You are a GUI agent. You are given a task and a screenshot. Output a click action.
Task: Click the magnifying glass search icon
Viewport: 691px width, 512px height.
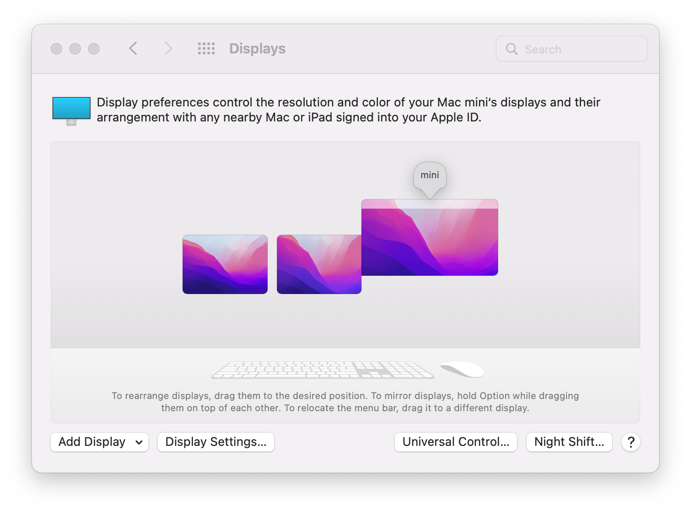point(512,49)
